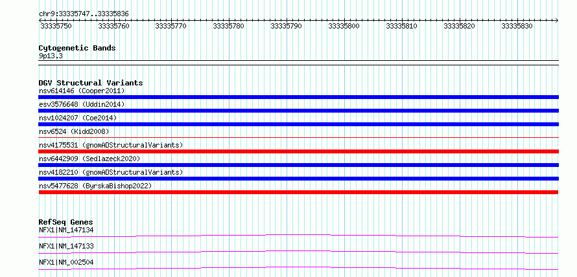Screen dimensions: 577x277
Task: Open transcript NFX1|NM_147134 label
Action: 66,230
